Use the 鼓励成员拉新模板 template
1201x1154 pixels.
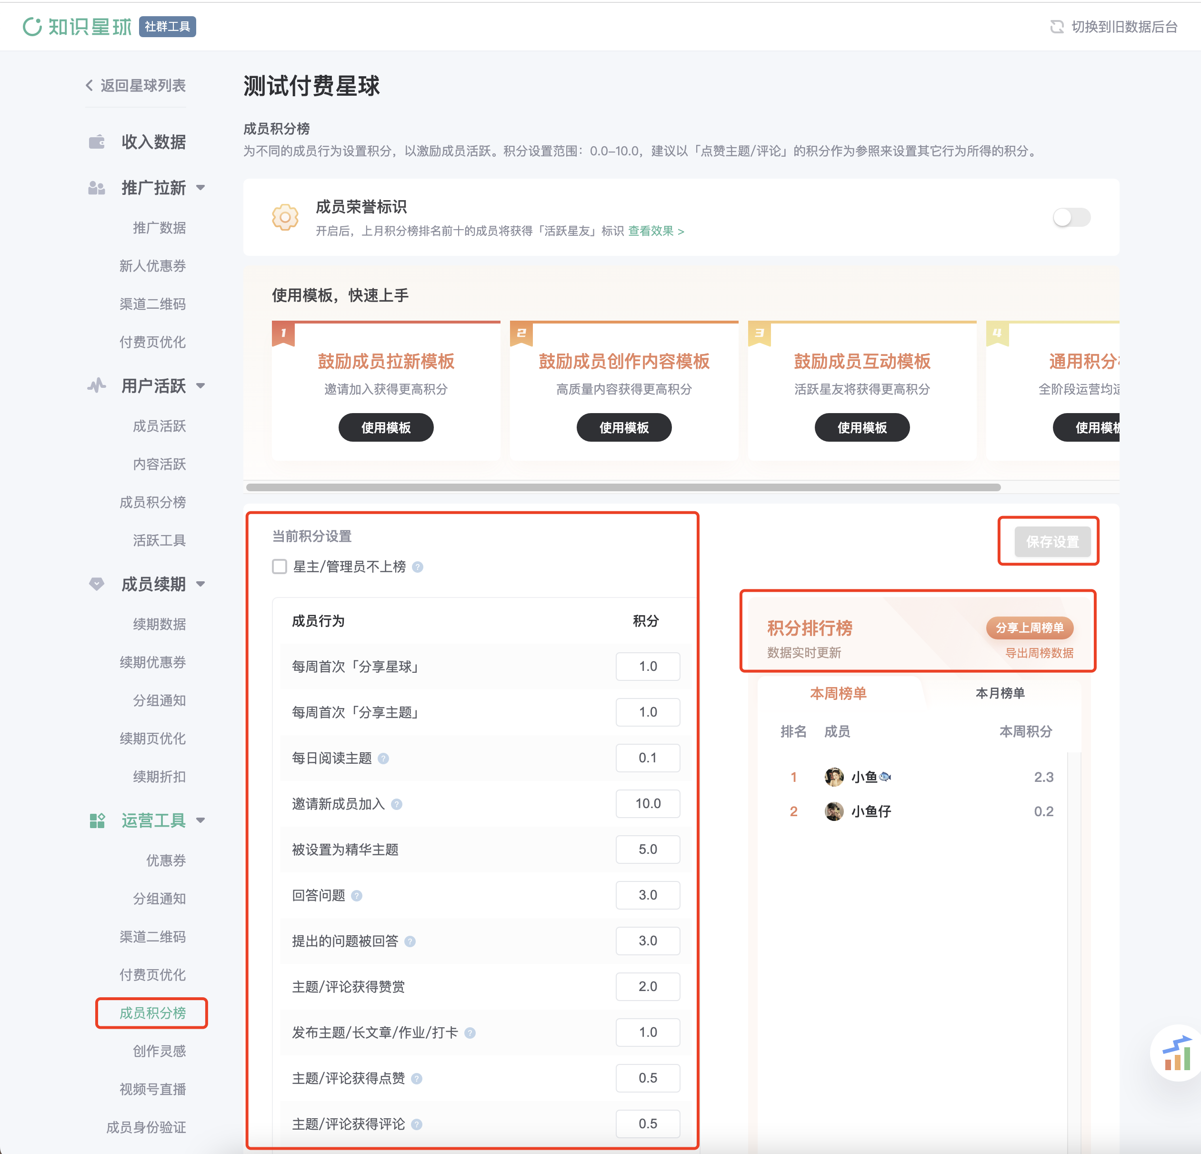pos(385,427)
